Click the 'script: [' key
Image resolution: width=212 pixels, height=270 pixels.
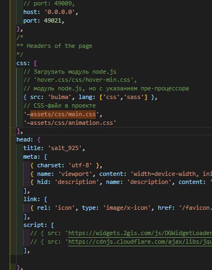point(39,225)
